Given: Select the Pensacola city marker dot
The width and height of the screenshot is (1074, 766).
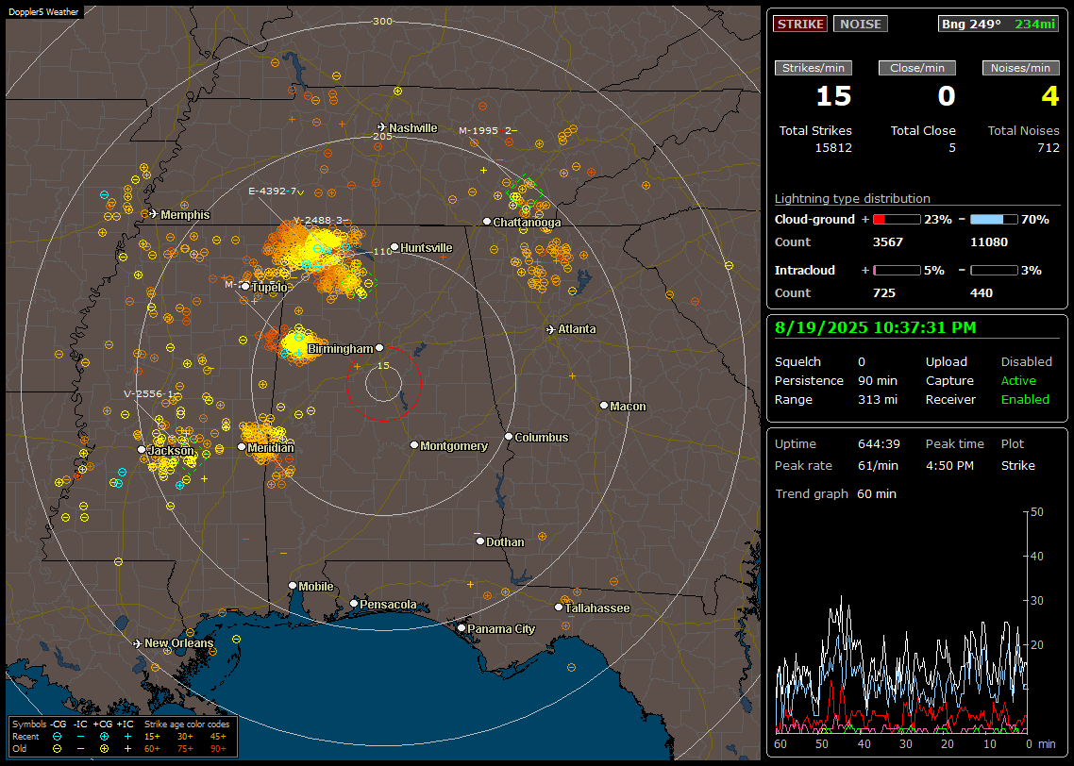Looking at the screenshot, I should 354,603.
